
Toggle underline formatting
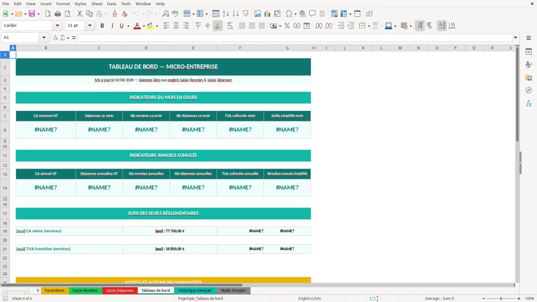[x=121, y=26]
